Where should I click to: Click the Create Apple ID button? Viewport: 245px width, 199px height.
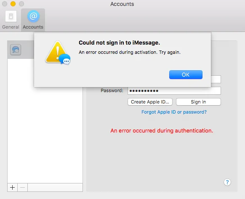150,102
